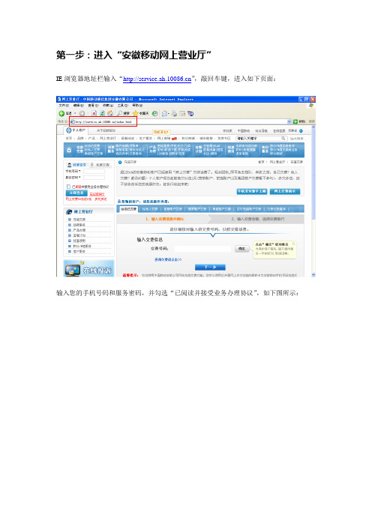Click the mobile payment blue button
The image size is (372, 526).
pyautogui.click(x=252, y=191)
